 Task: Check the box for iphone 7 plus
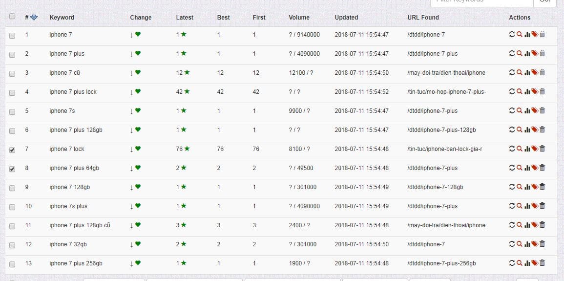pos(12,55)
